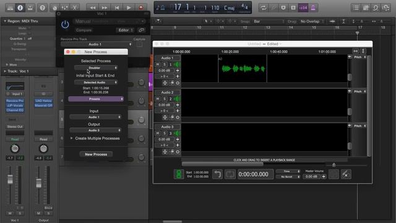Image resolution: width=396 pixels, height=223 pixels.
Task: Click Audio 1 lock icon
Action: click(172, 82)
